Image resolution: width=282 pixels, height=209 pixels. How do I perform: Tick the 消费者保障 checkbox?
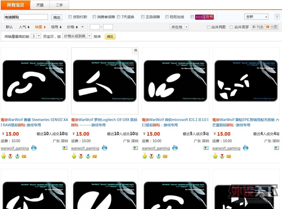click(x=94, y=17)
